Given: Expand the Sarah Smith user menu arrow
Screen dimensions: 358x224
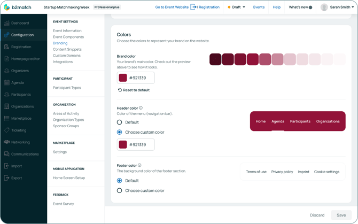Looking at the screenshot, I should (353, 7).
